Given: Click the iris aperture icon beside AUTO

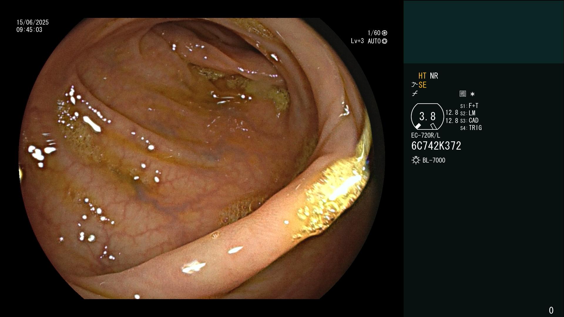Looking at the screenshot, I should tap(385, 41).
